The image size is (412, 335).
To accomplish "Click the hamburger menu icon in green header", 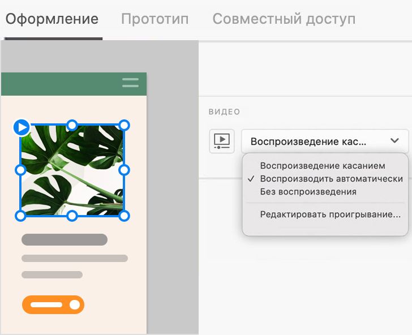I will [x=130, y=83].
